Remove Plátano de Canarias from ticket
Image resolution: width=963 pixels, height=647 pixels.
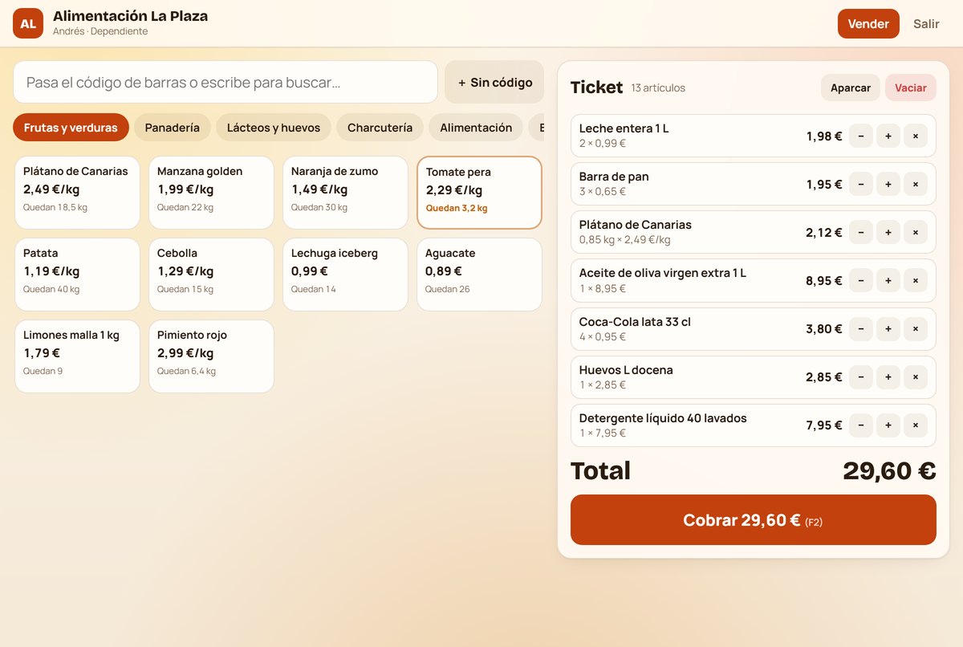(915, 233)
